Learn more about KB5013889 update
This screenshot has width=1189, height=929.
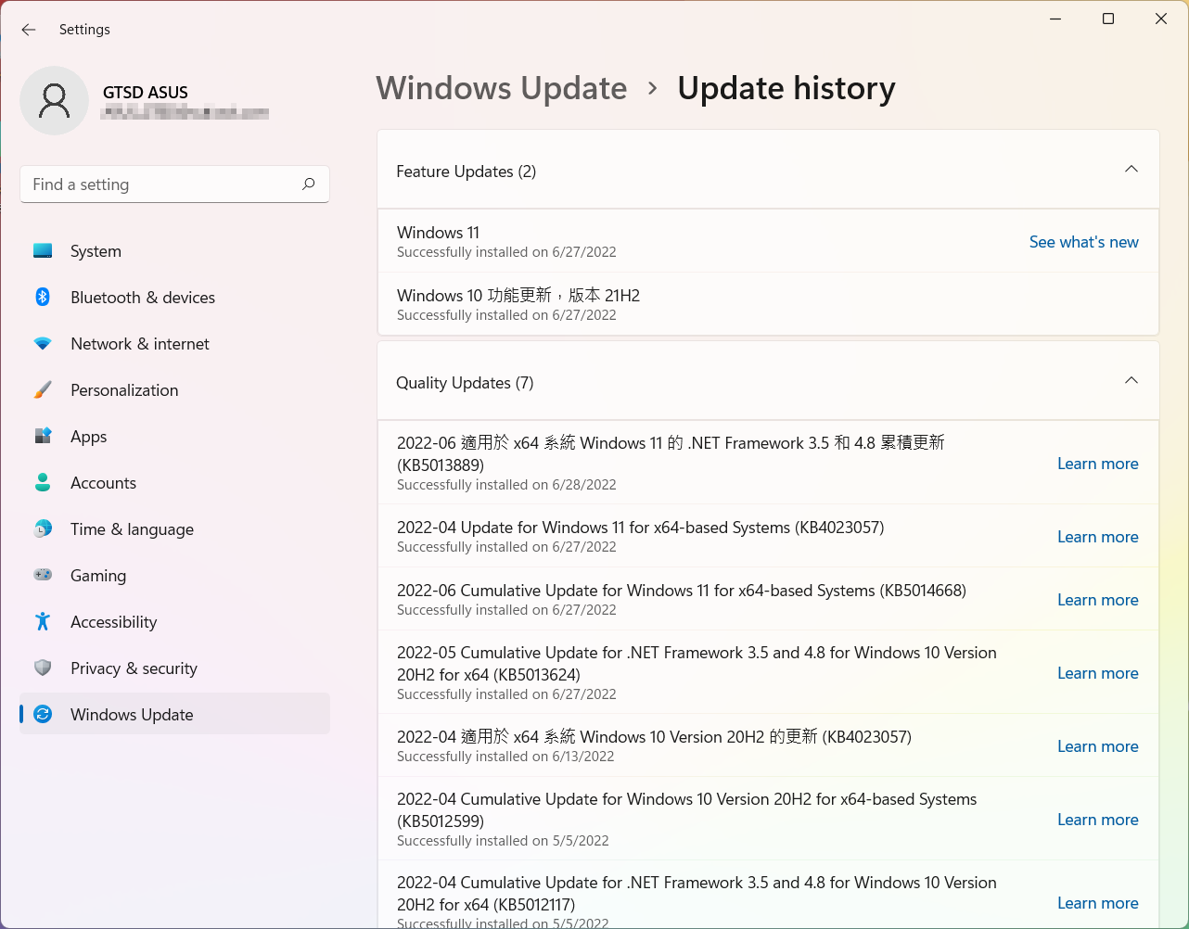tap(1097, 464)
